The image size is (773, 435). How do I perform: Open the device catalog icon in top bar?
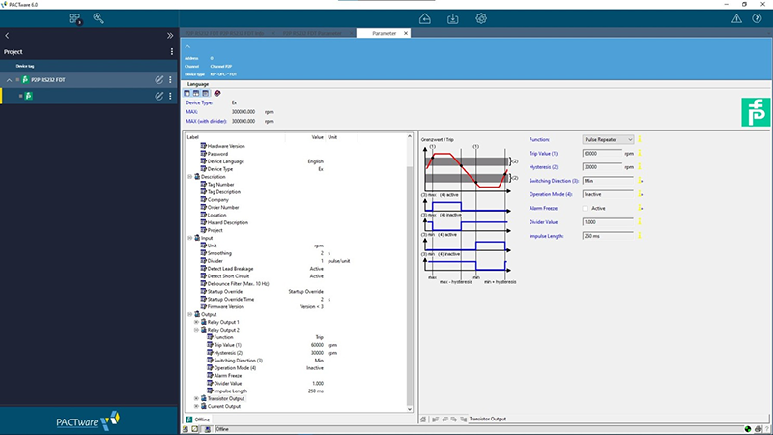click(74, 18)
